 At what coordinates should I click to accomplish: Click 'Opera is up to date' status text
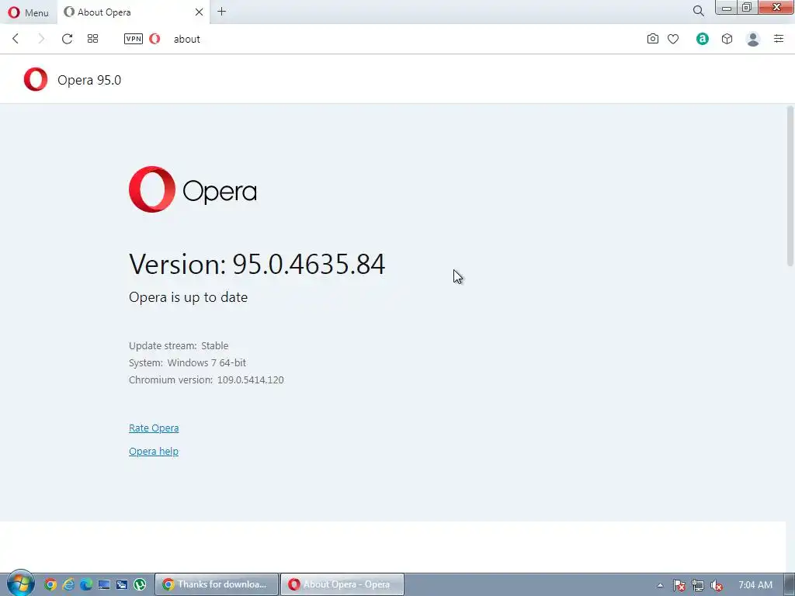[x=188, y=297]
